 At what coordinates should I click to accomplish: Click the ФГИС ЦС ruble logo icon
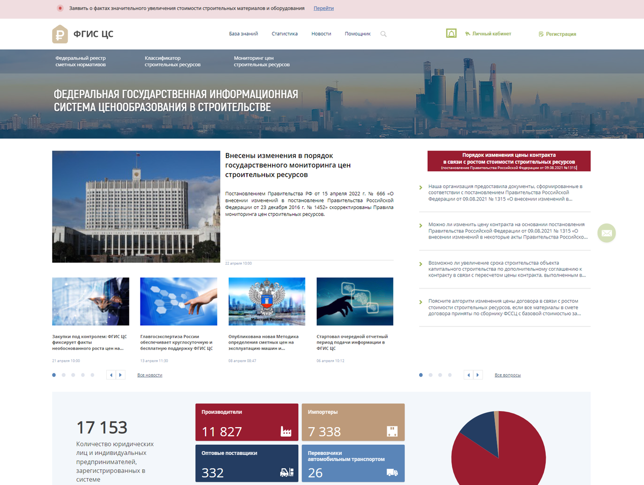[60, 34]
